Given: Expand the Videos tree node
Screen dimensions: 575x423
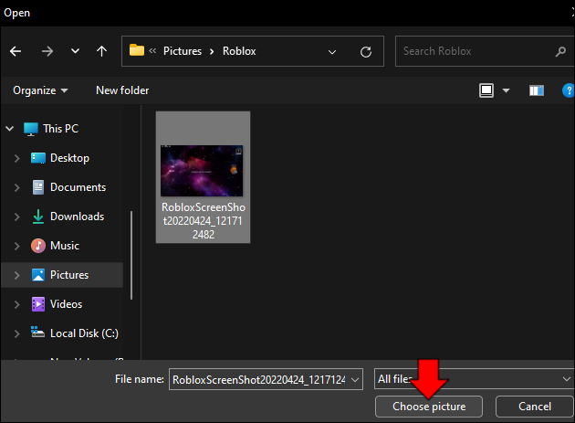Looking at the screenshot, I should coord(16,304).
